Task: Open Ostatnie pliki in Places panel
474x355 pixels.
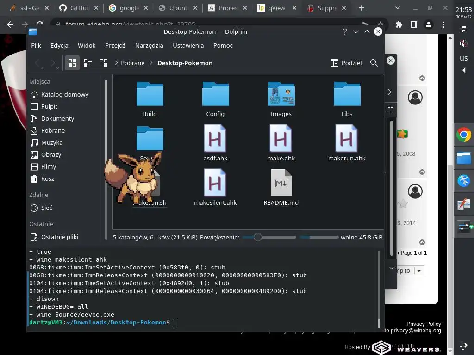Action: pos(55,237)
